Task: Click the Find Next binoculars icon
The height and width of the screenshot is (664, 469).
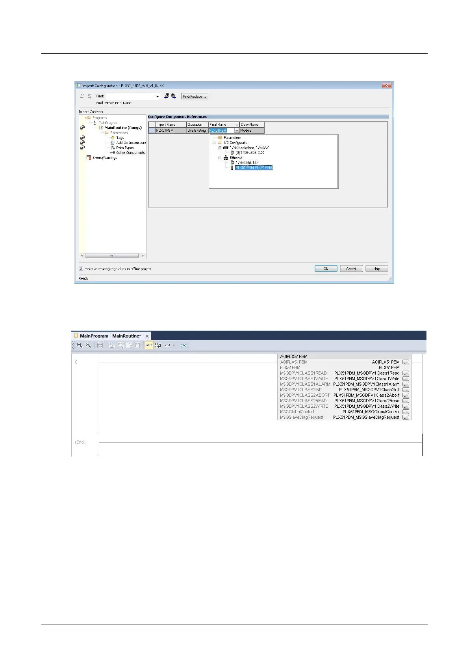Action: (x=174, y=96)
